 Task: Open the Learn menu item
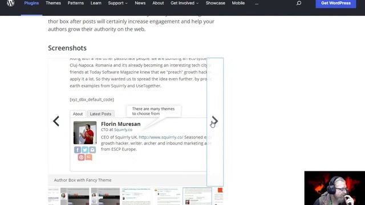pyautogui.click(x=96, y=3)
